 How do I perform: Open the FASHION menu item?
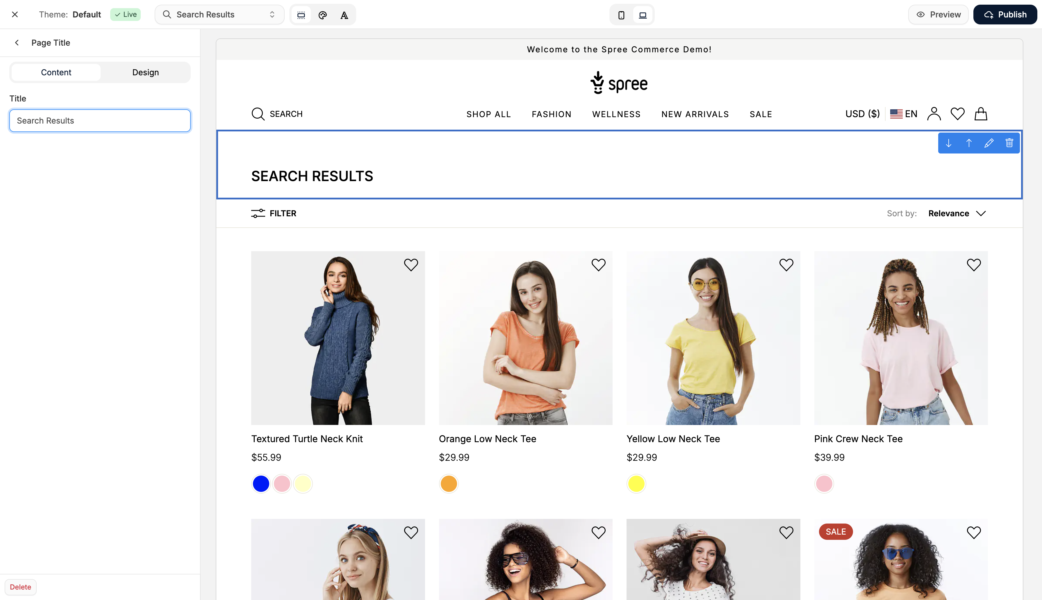[551, 114]
